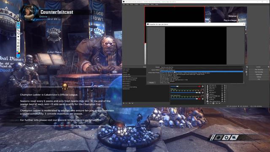Open settings gear for first mixer channel
270x152 pixels.
tap(202, 86)
